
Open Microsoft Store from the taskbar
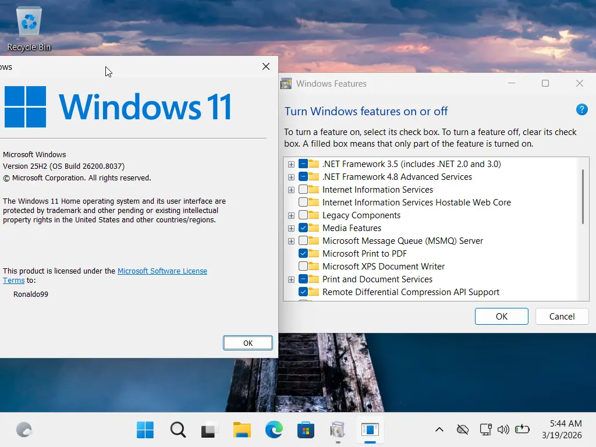tap(306, 430)
